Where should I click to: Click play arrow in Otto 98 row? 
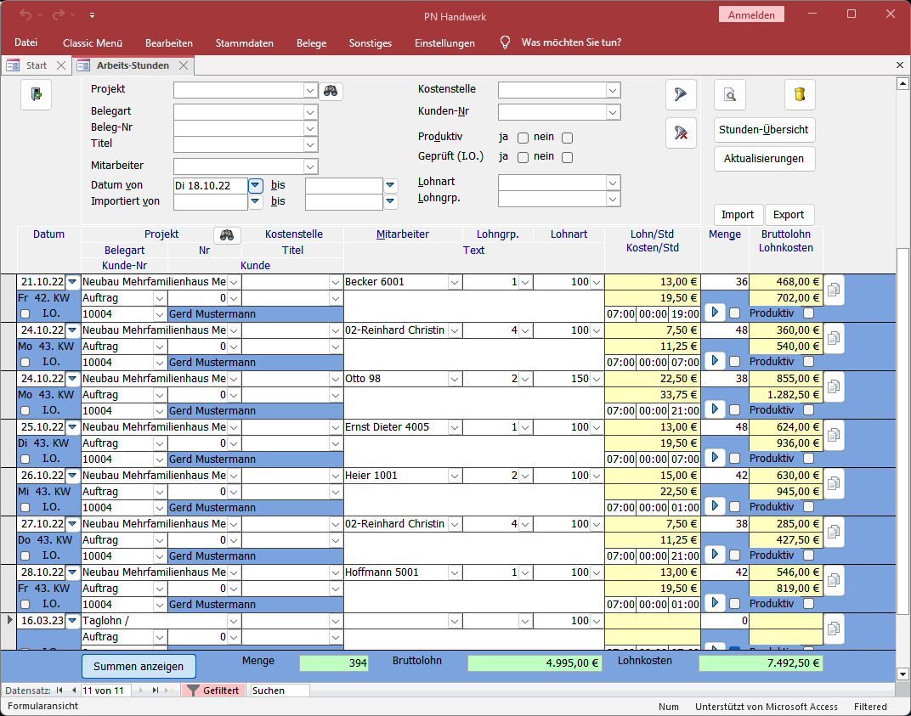715,409
